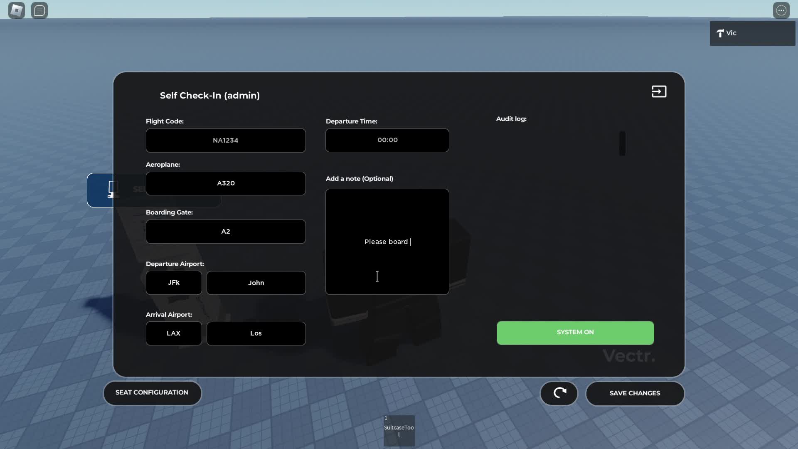Image resolution: width=798 pixels, height=449 pixels.
Task: Click the JFk departure code field
Action: coord(174,283)
